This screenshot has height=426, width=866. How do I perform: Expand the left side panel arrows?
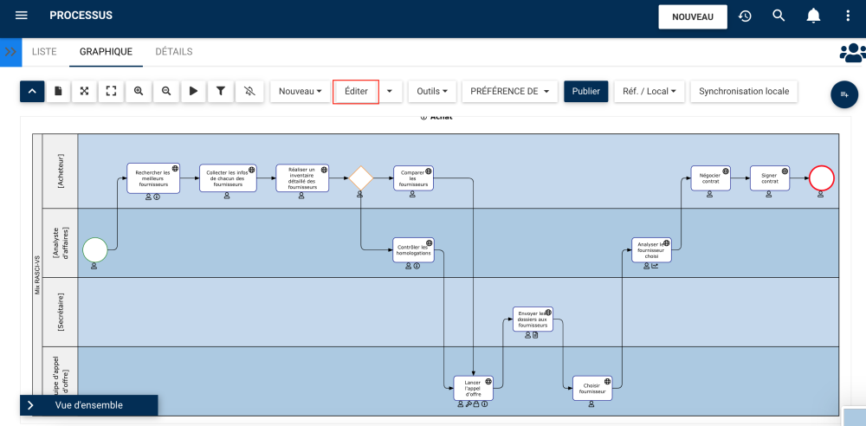coord(10,52)
